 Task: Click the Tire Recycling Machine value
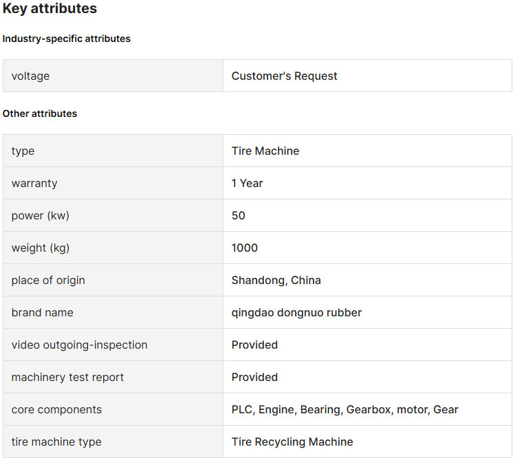[x=292, y=442]
